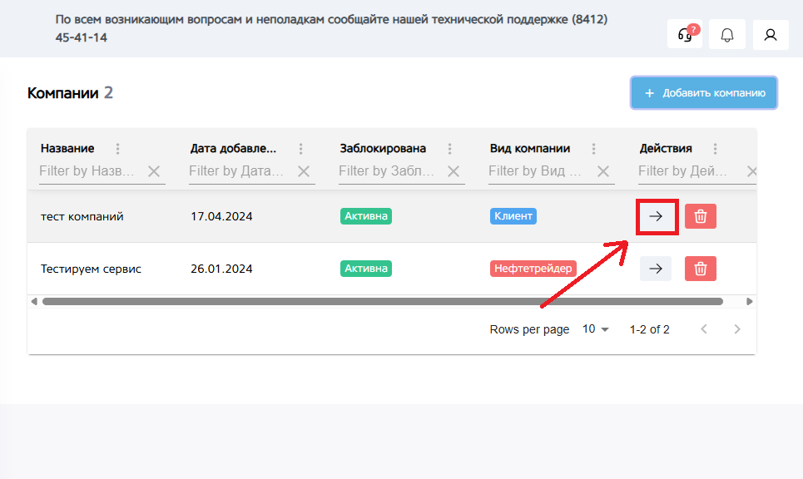The width and height of the screenshot is (803, 479).
Task: Click the date 26.01.2024
Action: pos(221,269)
